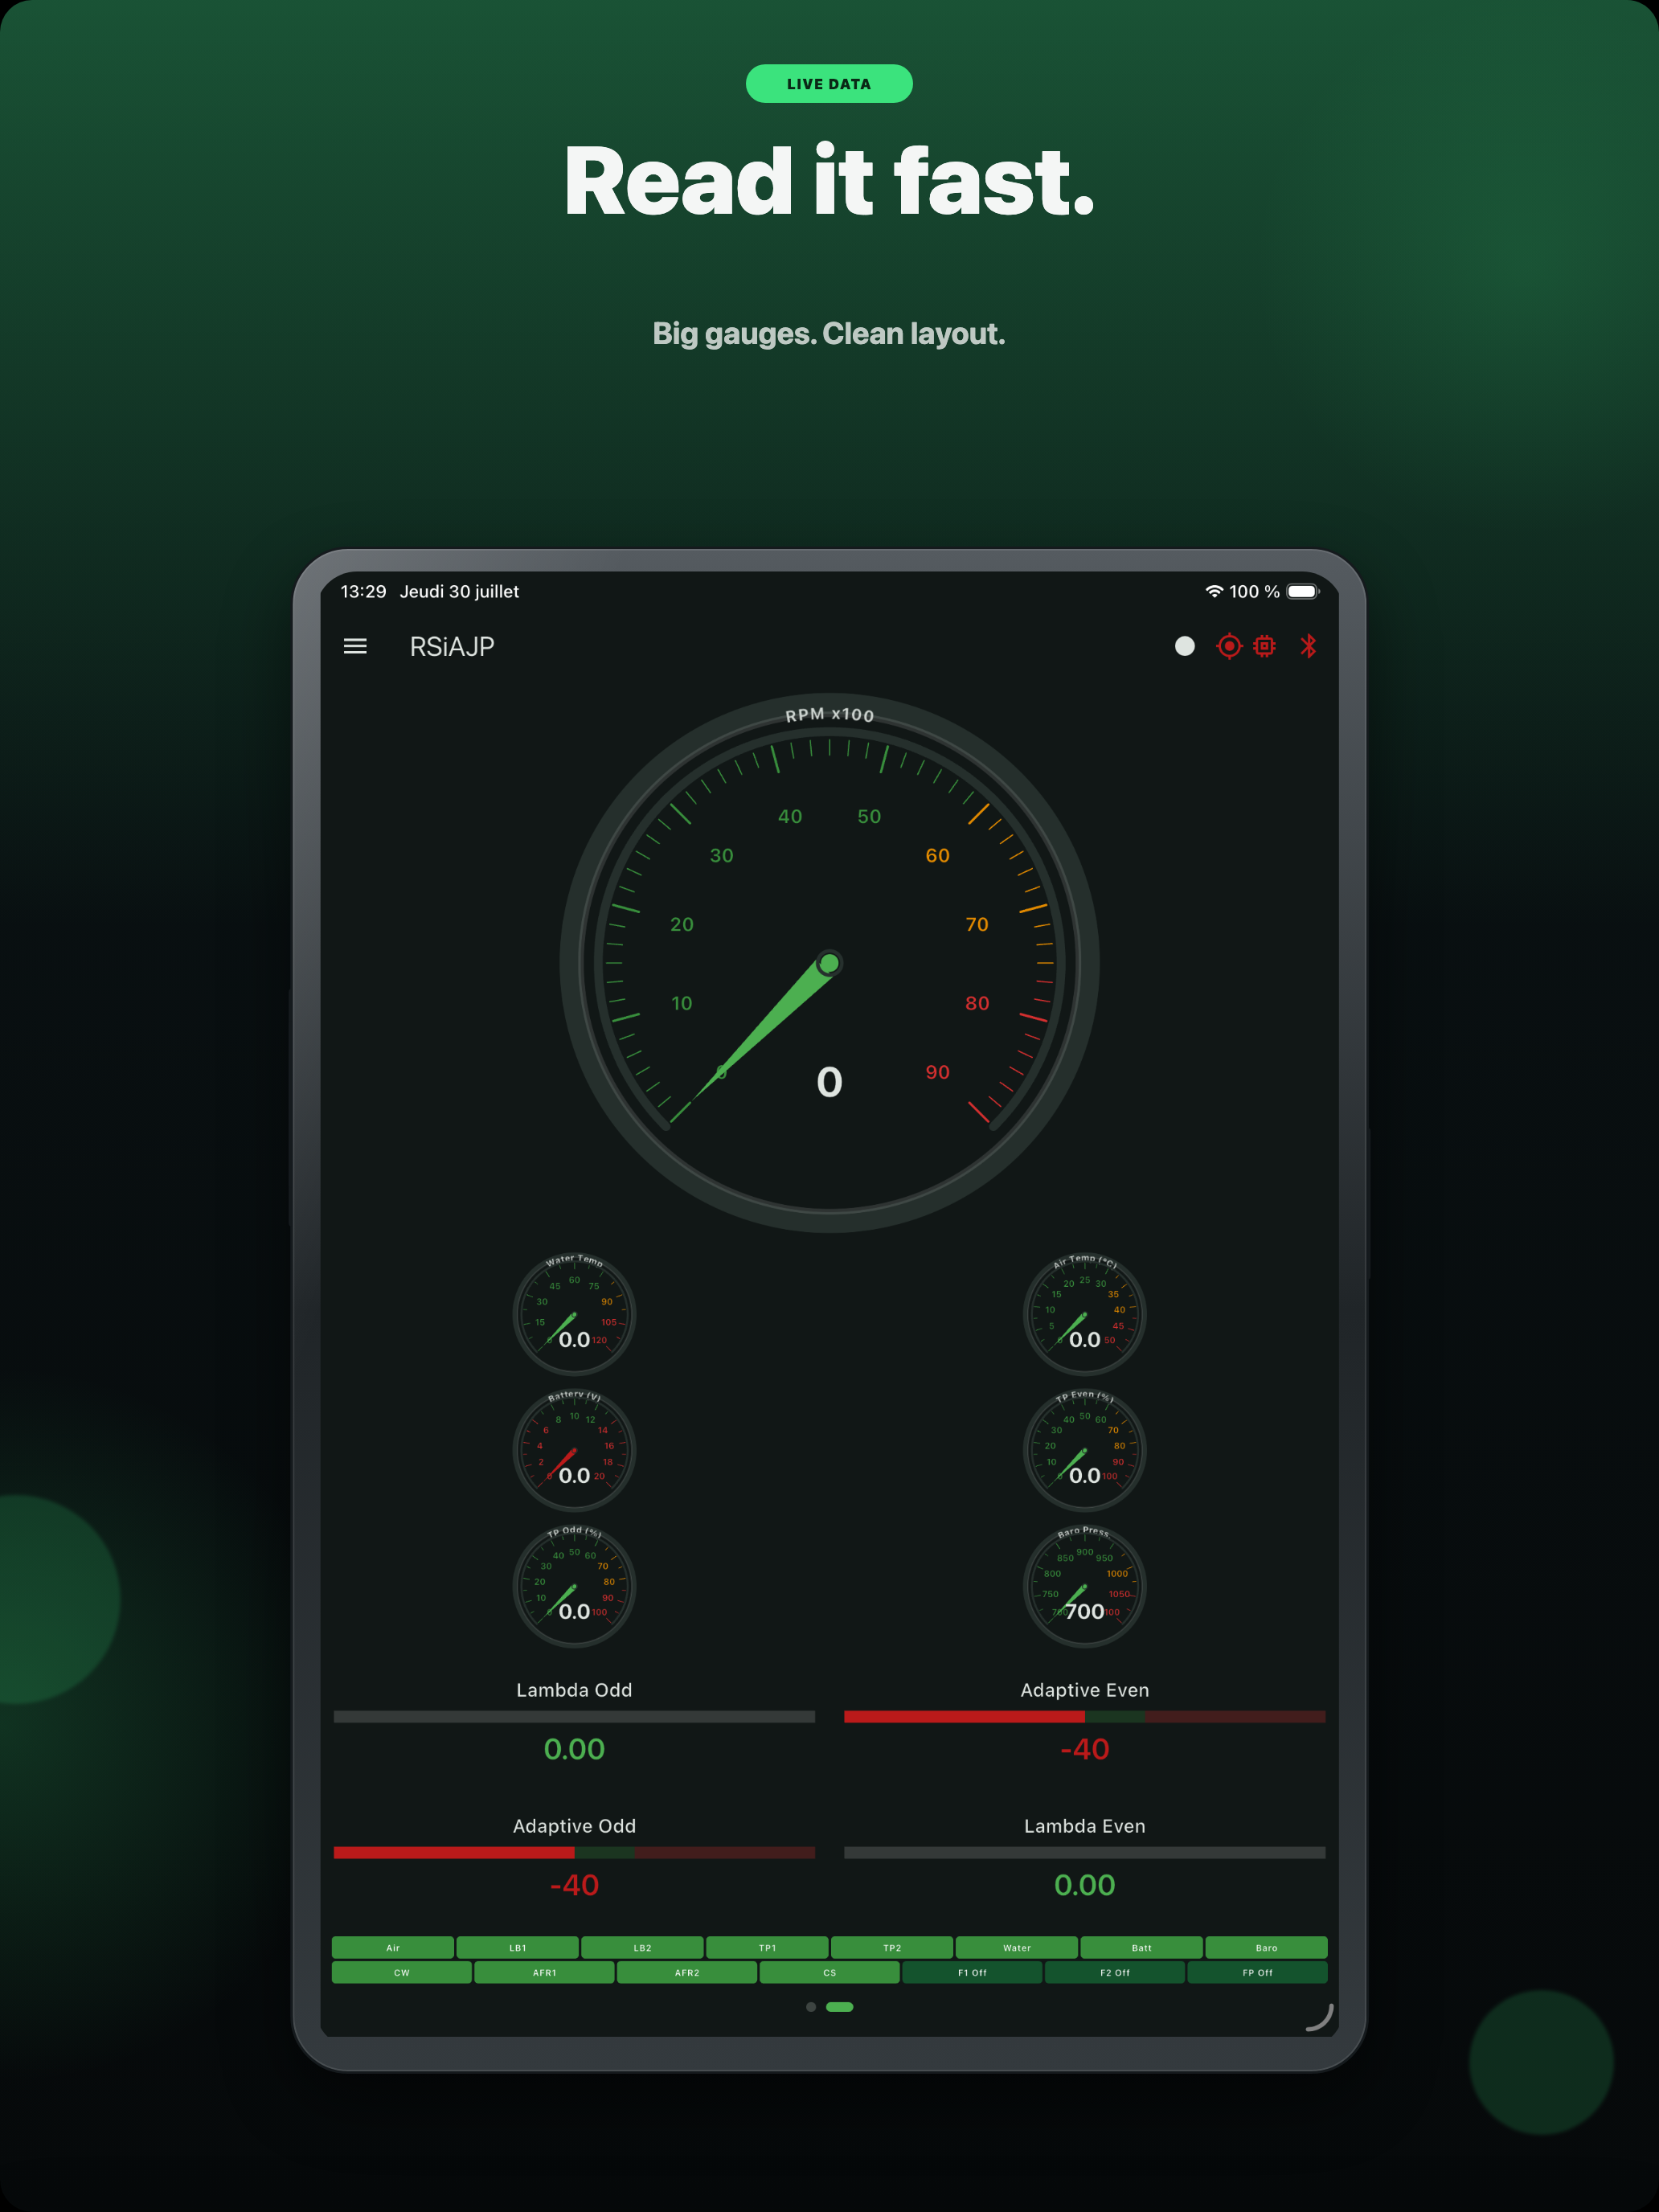Select the active green page indicator
This screenshot has height=2212, width=1659.
(x=840, y=2006)
